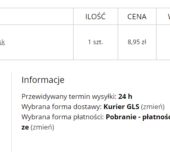Click the "Przewidywany termin wysyłki" label
This screenshot has height=154, width=170.
[69, 97]
